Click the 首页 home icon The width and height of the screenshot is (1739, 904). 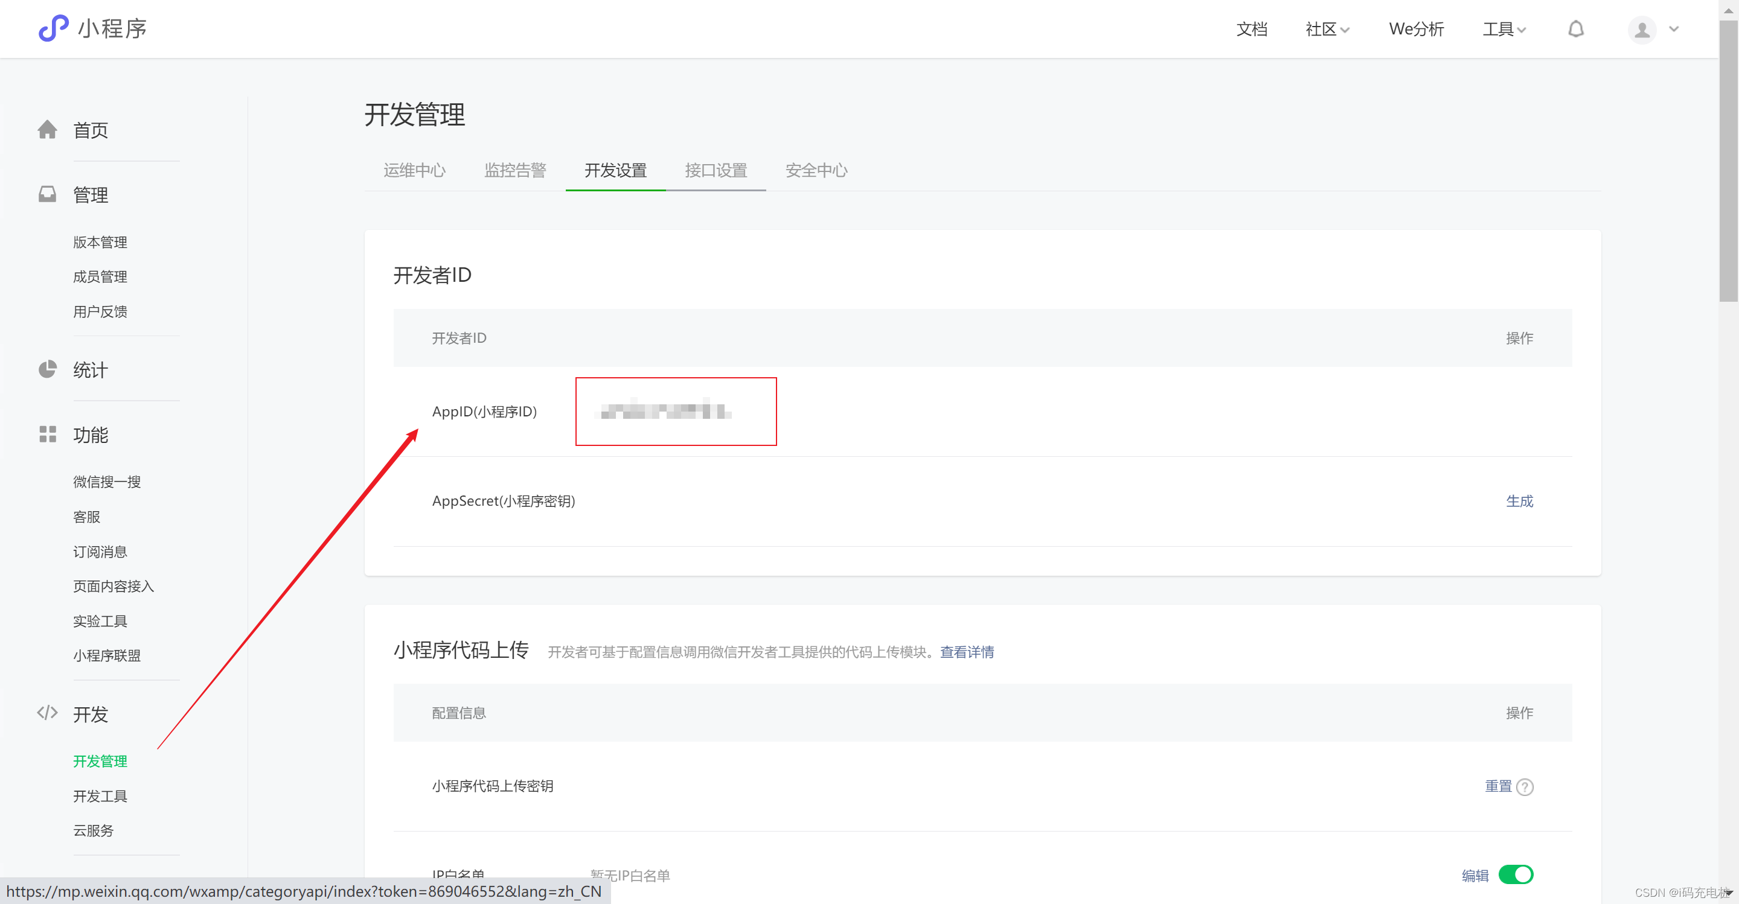(47, 130)
